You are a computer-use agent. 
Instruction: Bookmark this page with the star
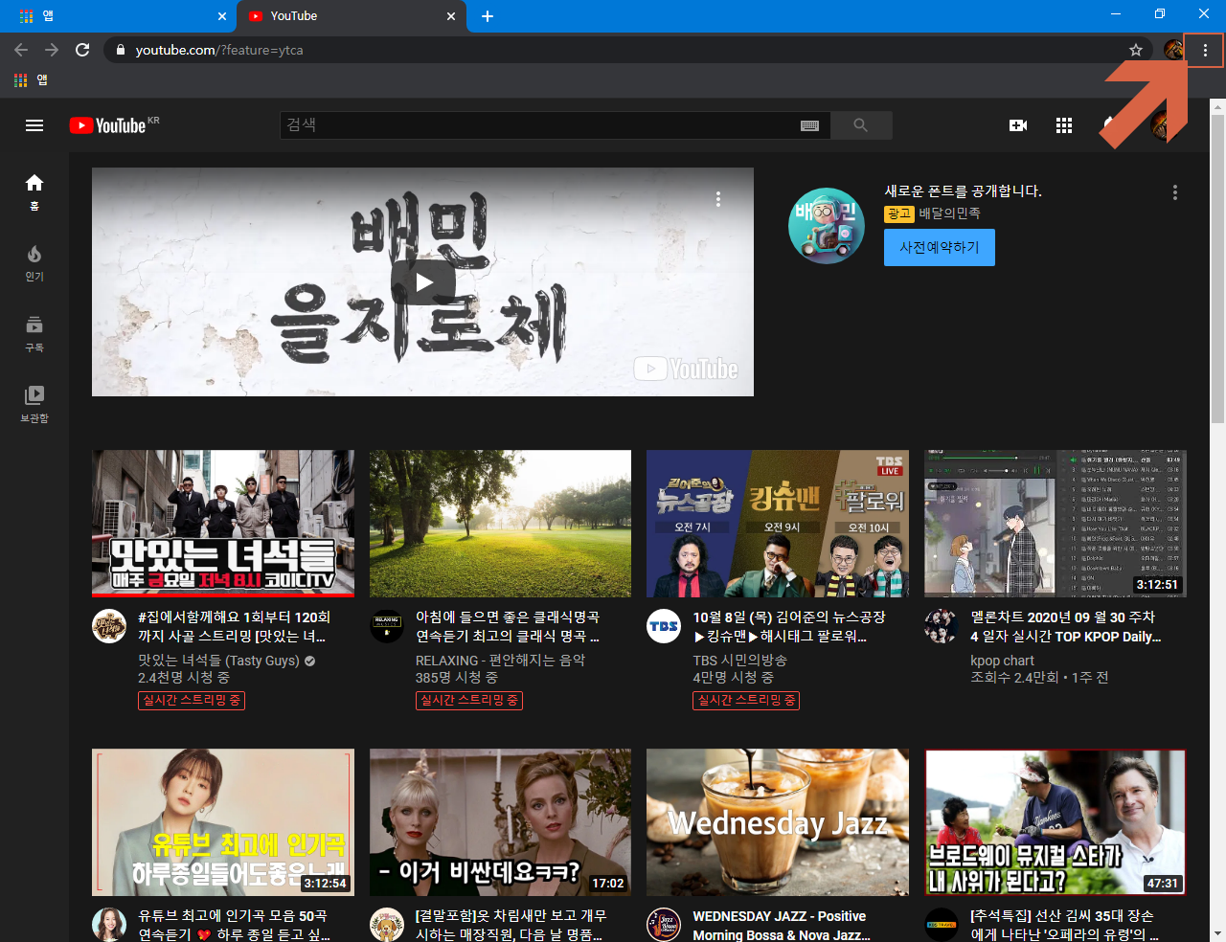pos(1136,50)
